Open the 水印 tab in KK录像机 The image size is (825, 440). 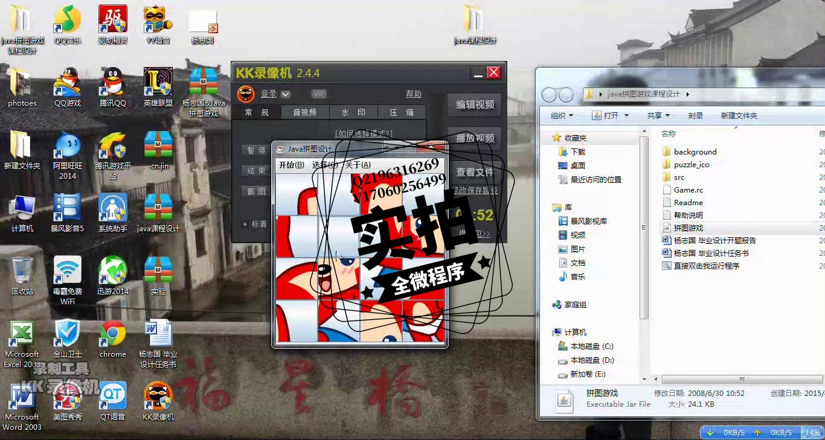[x=353, y=112]
